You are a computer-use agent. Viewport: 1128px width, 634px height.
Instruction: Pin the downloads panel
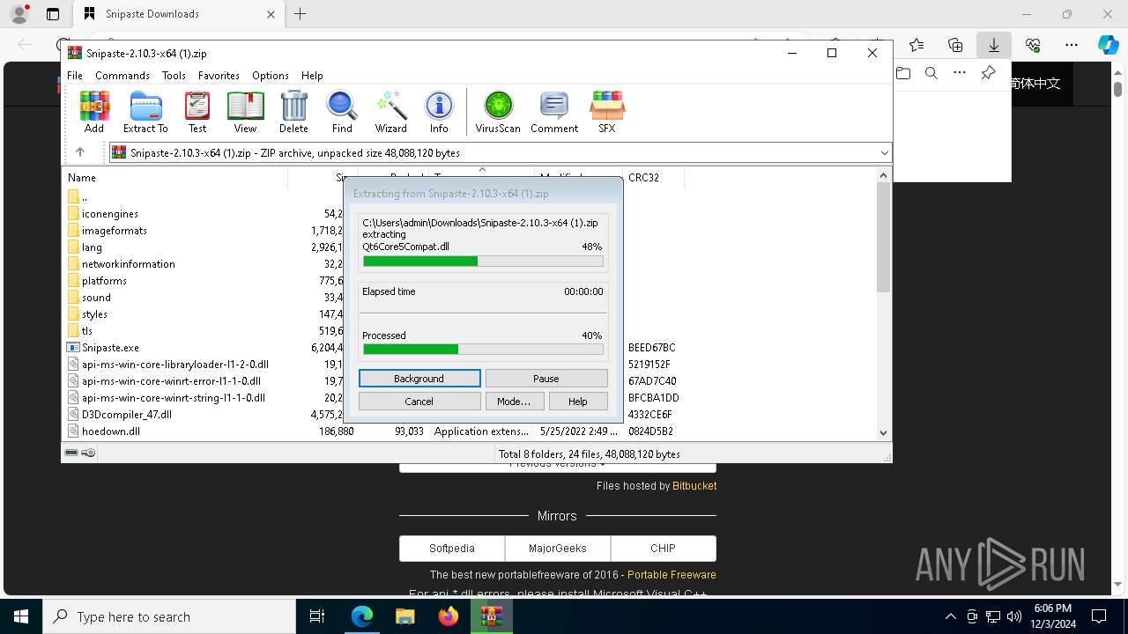989,73
